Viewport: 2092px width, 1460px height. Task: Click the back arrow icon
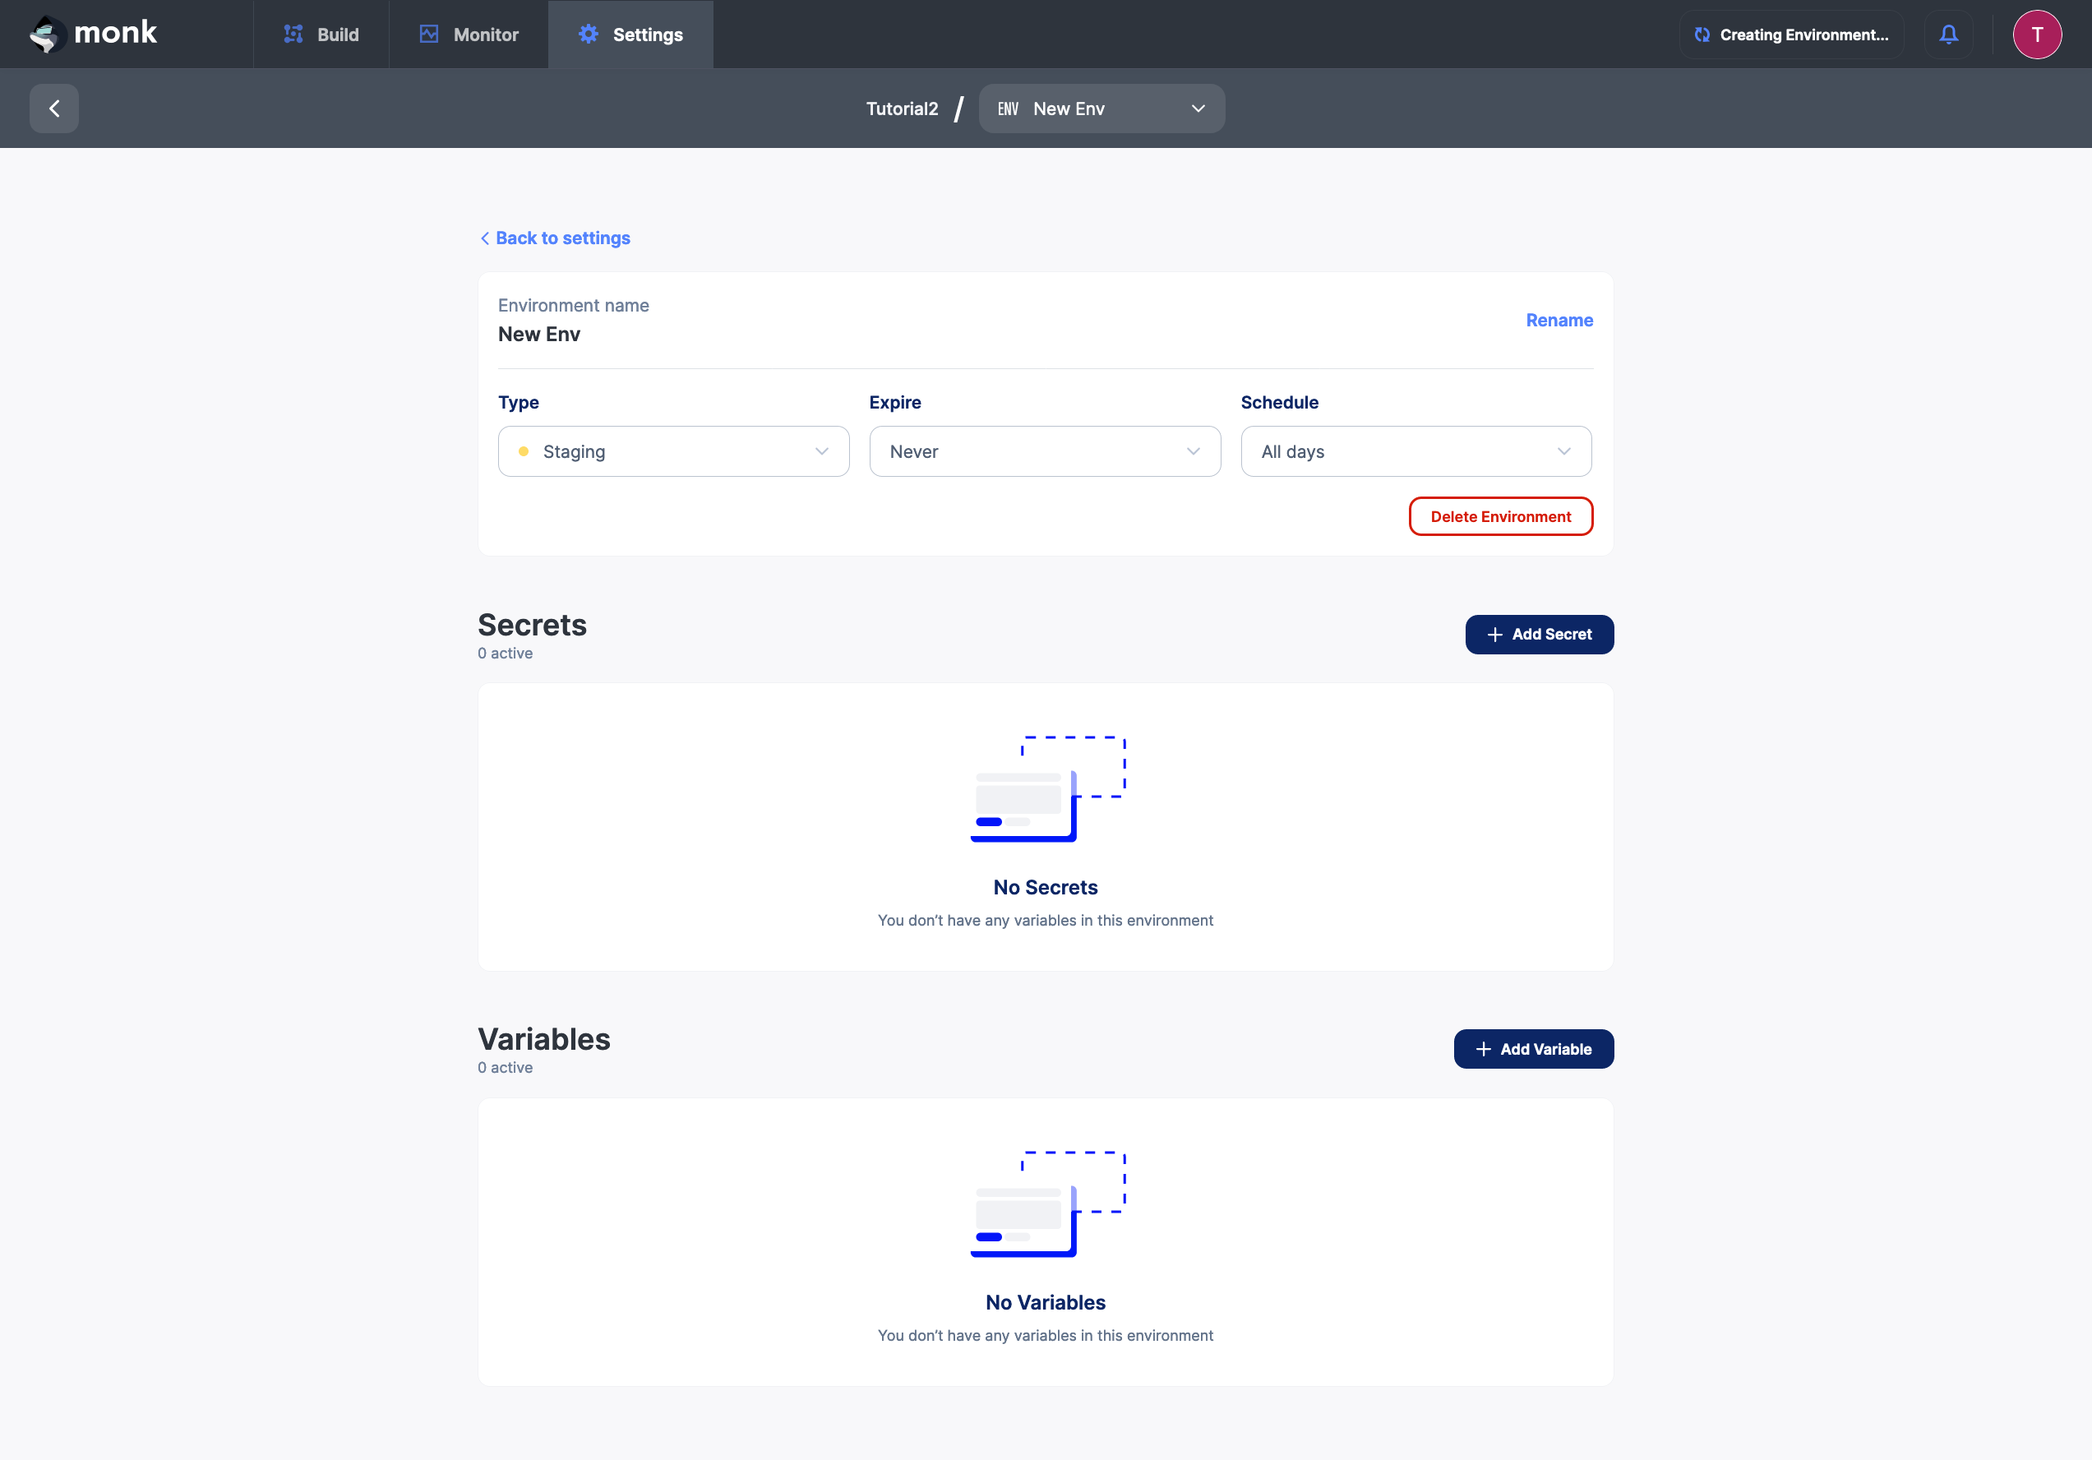coord(54,109)
